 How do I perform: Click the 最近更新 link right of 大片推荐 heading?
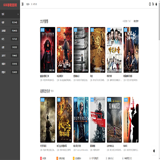point(136,21)
